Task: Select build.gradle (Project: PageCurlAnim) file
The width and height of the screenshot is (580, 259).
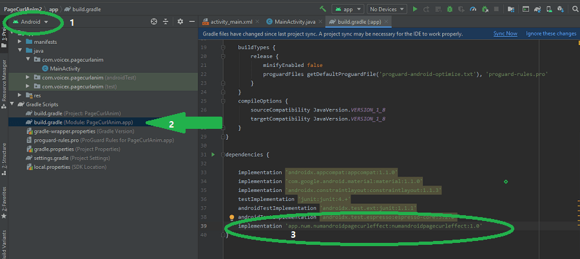Action: (x=73, y=113)
